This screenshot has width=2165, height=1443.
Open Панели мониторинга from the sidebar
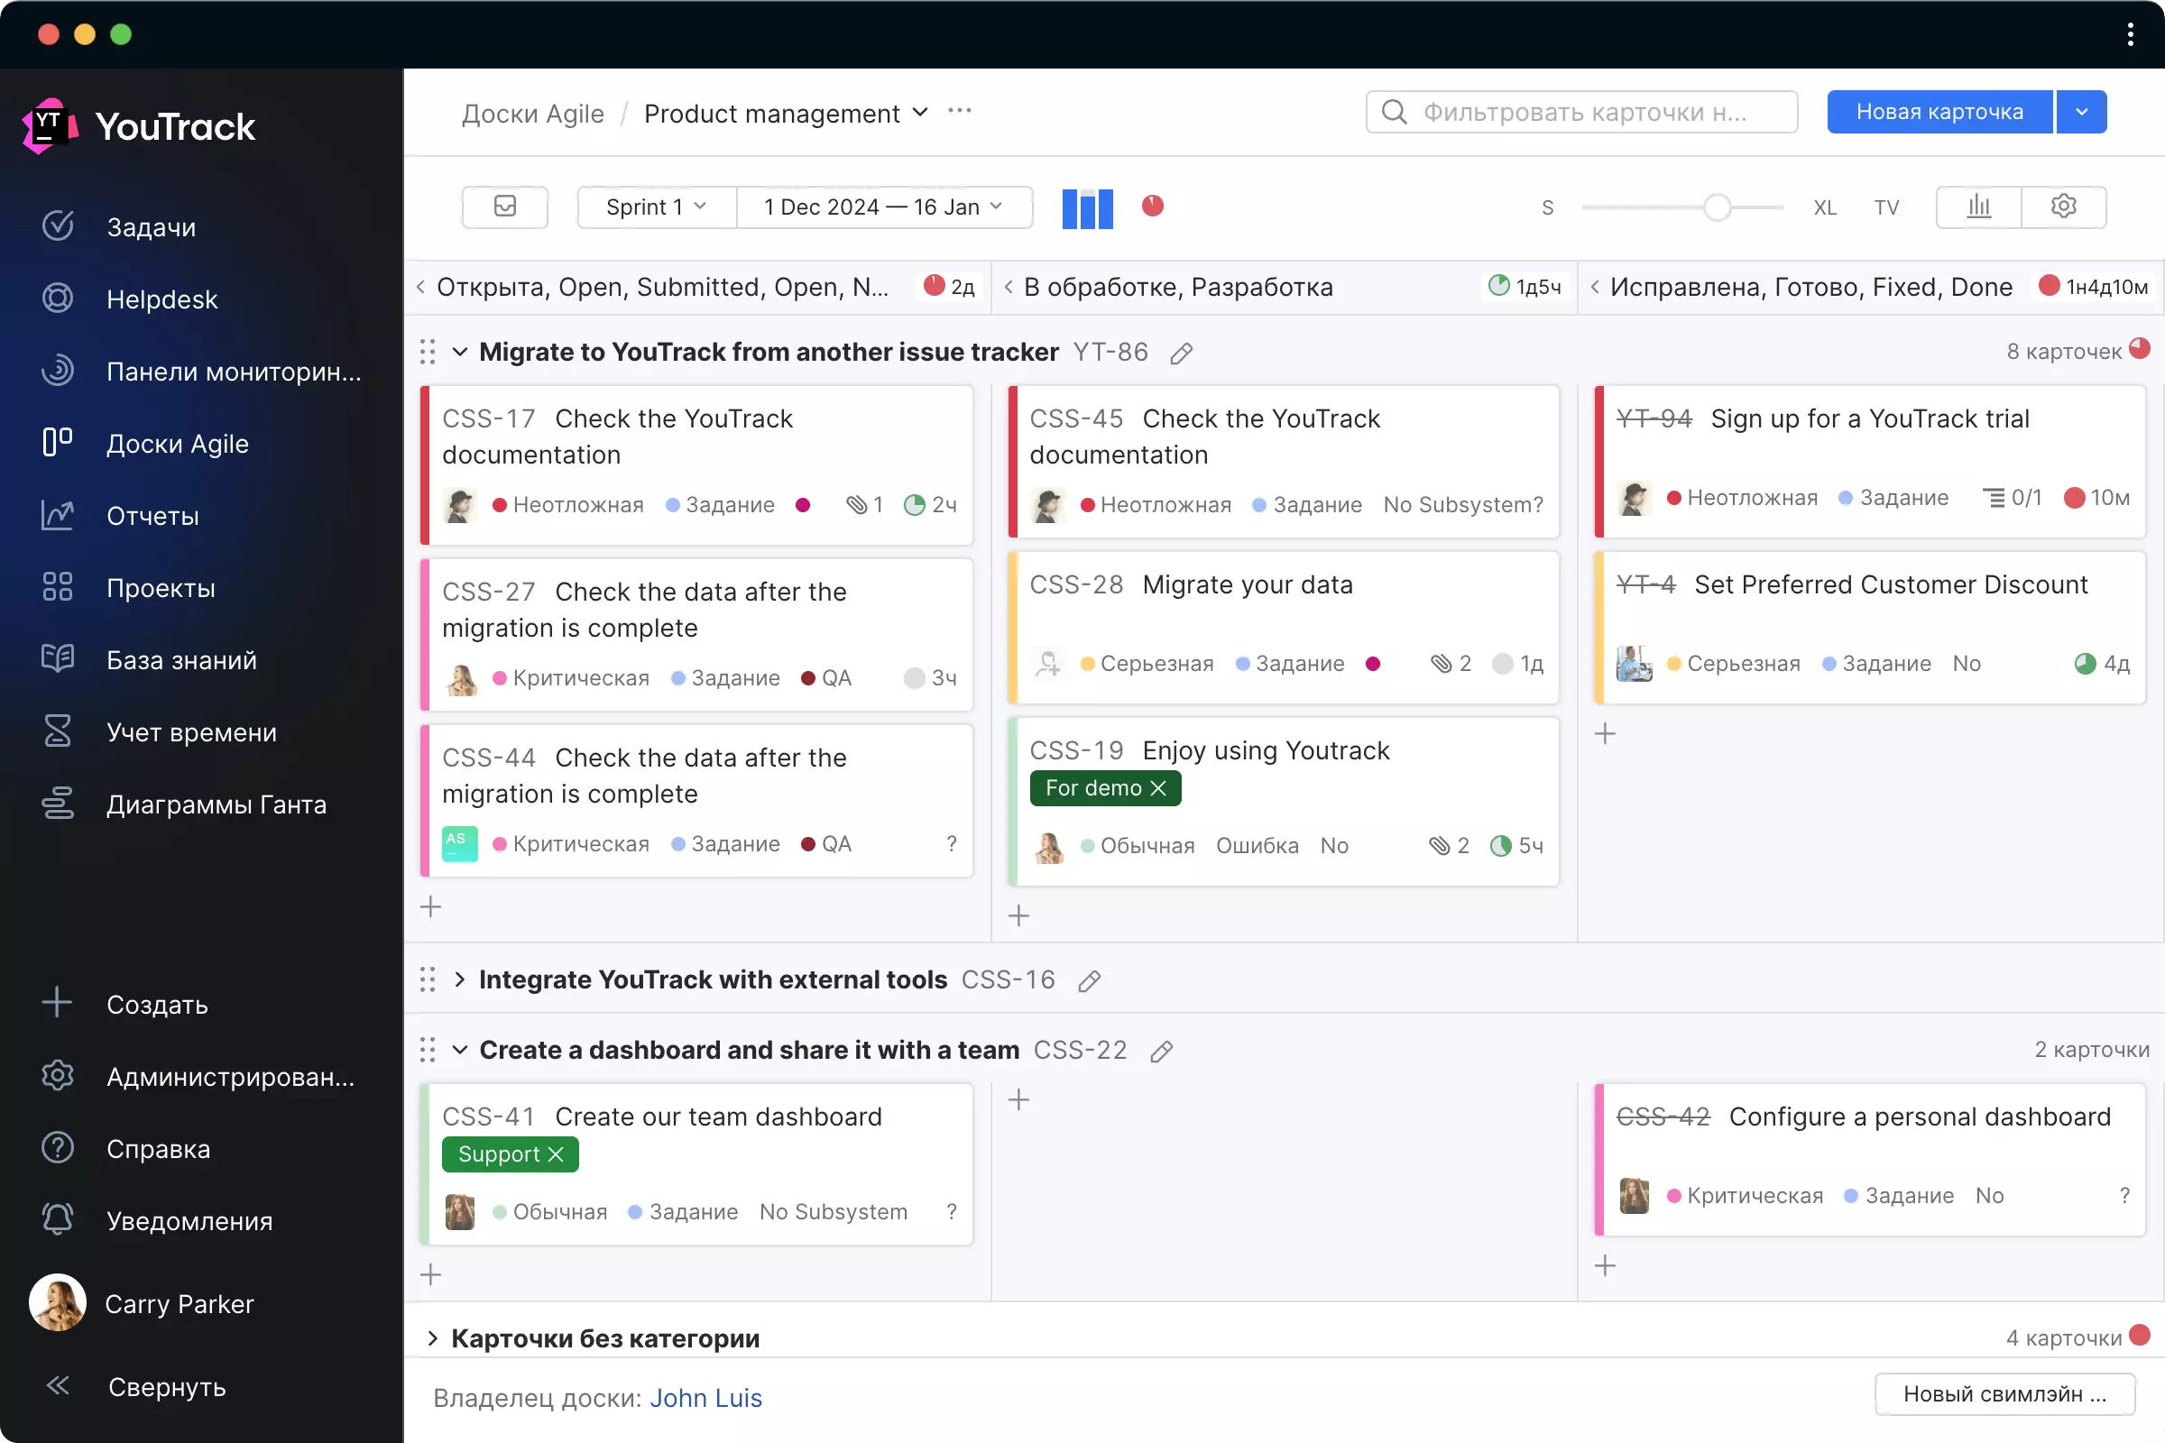click(x=234, y=371)
